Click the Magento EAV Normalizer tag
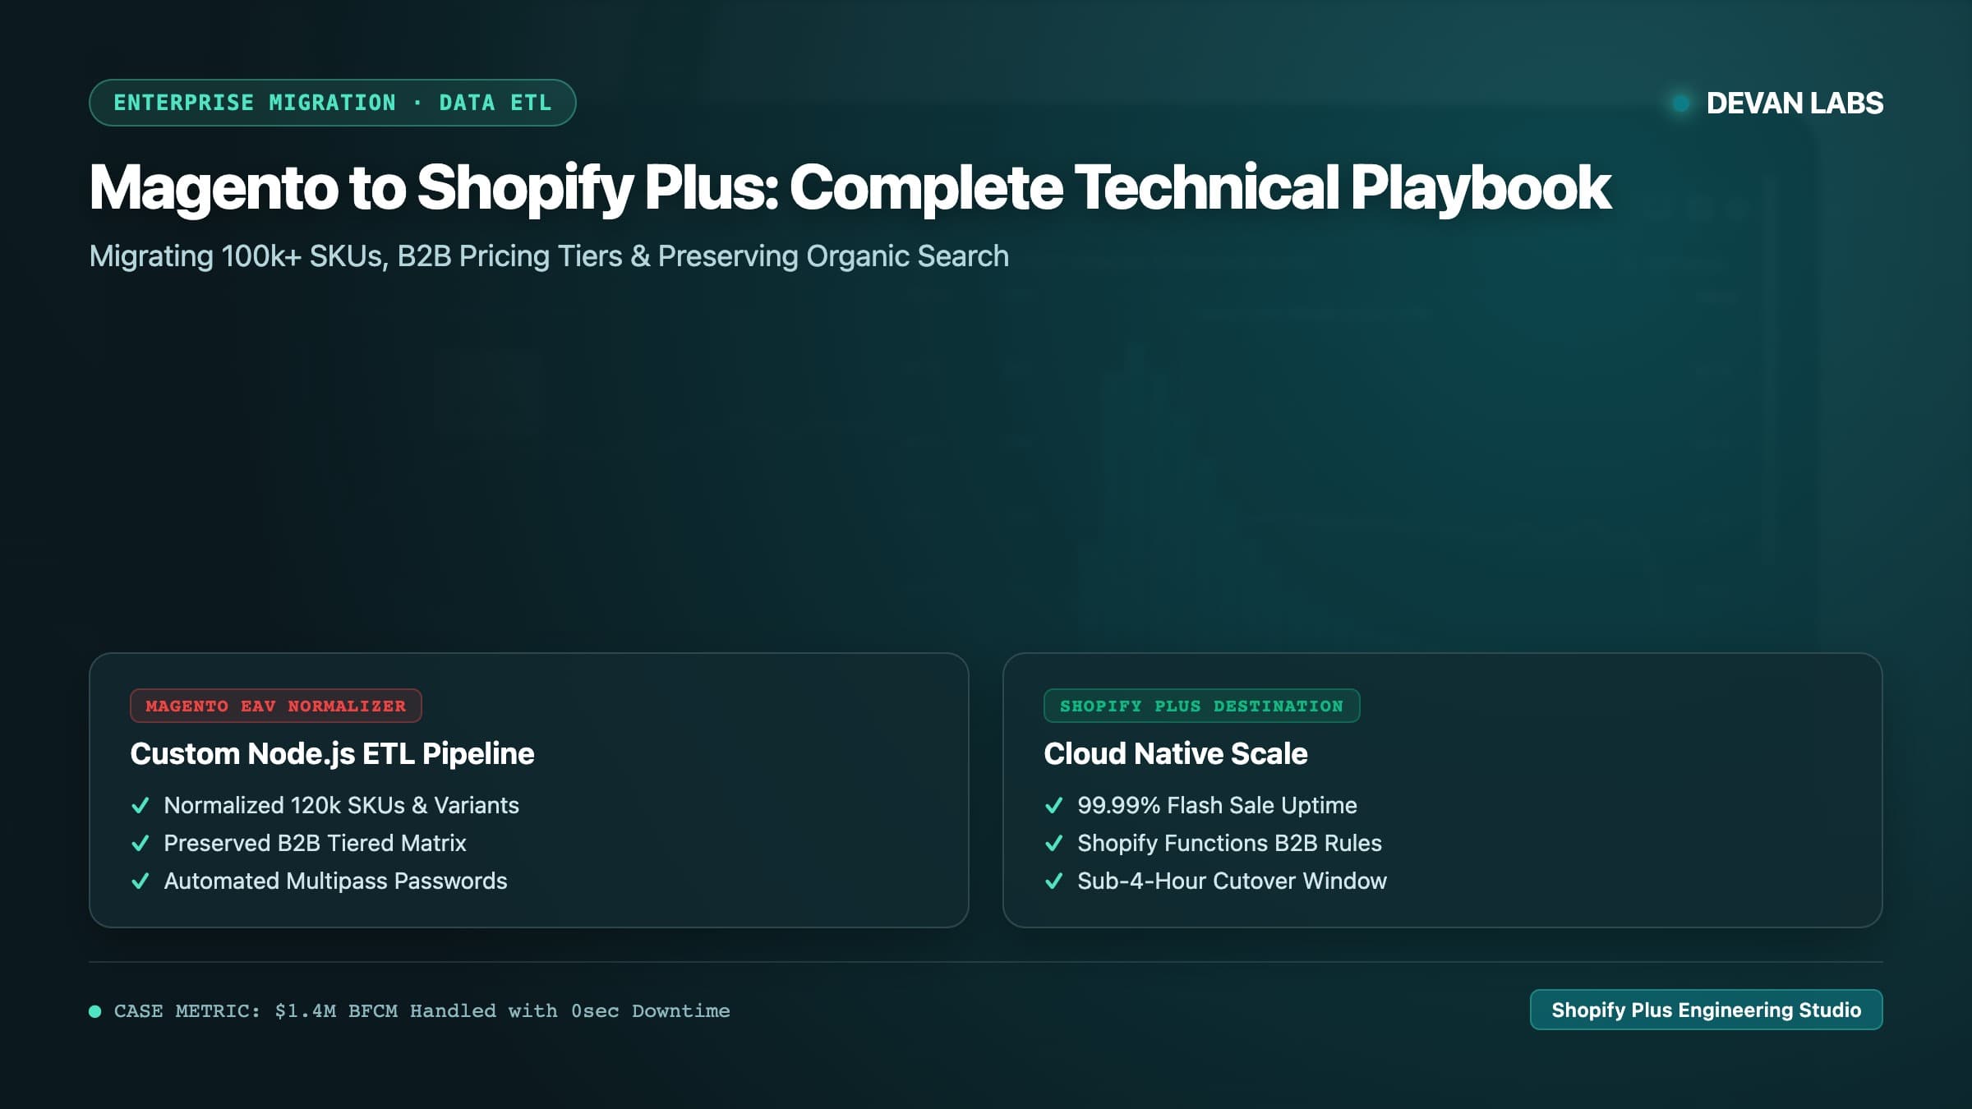 (276, 706)
